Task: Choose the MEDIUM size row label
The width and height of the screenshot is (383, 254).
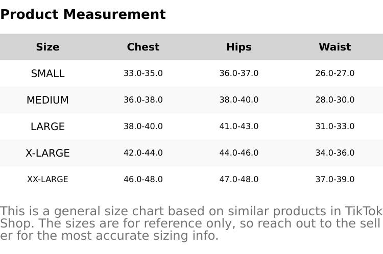Action: pos(47,100)
